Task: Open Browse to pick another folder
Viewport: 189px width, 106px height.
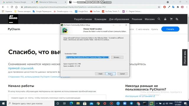Action: (117, 57)
